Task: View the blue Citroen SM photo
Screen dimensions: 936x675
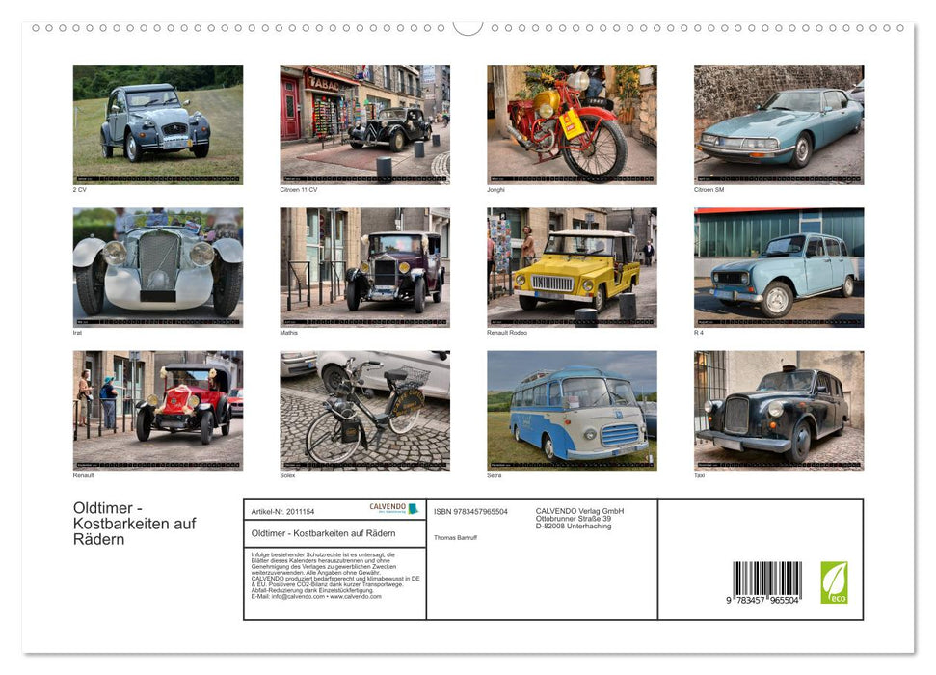Action: [777, 122]
